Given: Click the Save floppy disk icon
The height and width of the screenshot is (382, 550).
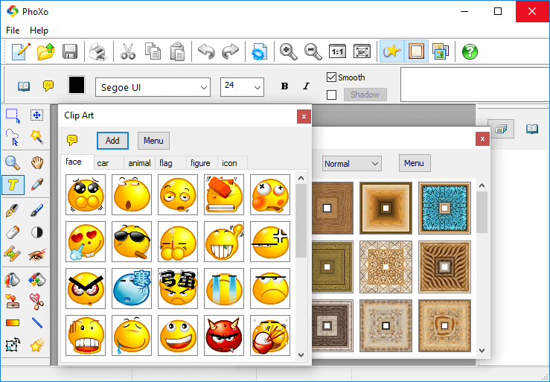Looking at the screenshot, I should point(70,51).
